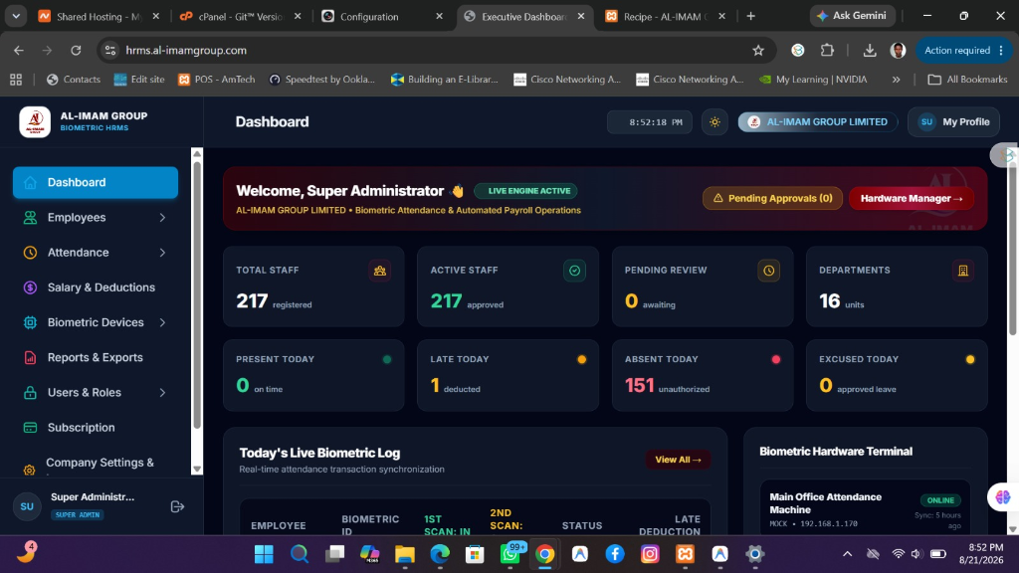Switch to the Configuration browser tab

[x=383, y=16]
